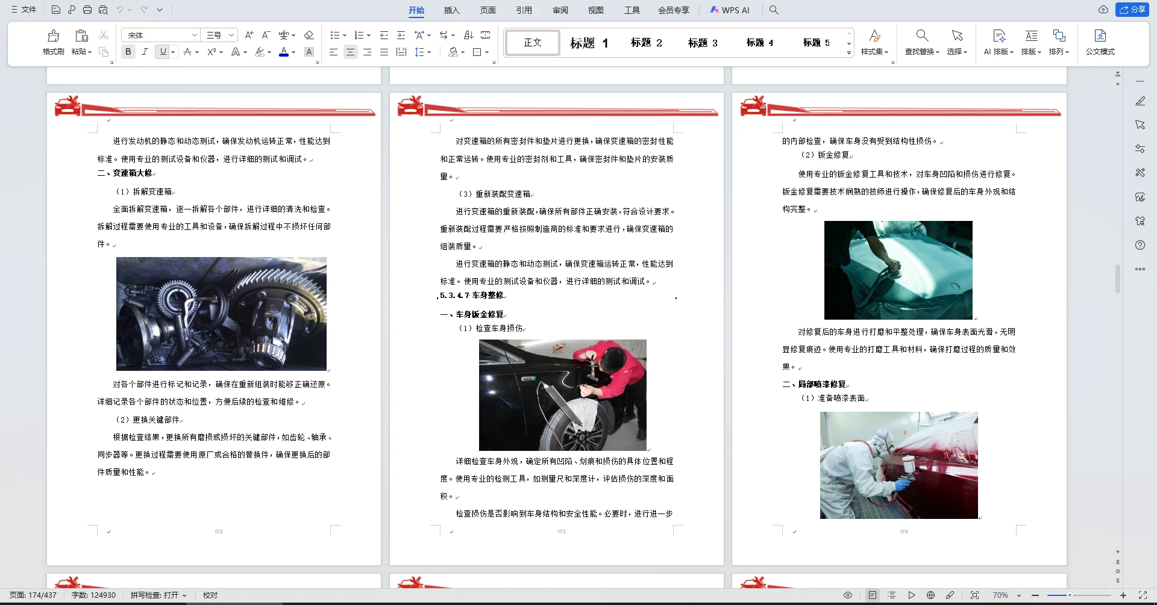1157x605 pixels.
Task: Open the help question-mark icon in right sidebar
Action: 1140,245
